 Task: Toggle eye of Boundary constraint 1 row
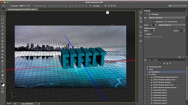point(145,90)
